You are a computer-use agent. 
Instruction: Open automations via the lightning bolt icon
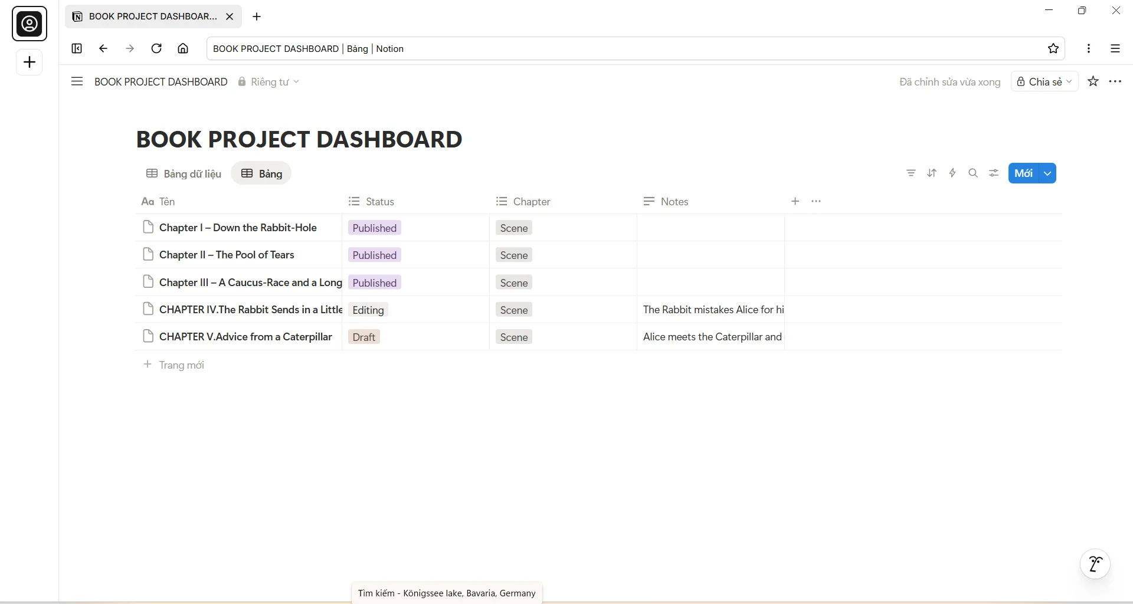point(953,173)
